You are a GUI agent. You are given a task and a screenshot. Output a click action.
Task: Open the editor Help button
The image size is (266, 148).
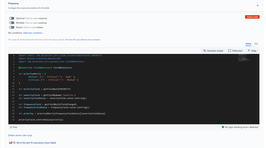point(252,51)
